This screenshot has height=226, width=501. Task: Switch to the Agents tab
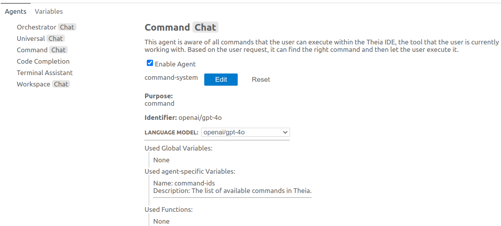coord(16,11)
